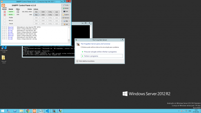Stop the Apache module
201x113 pixels.
point(36,12)
